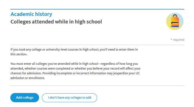This screenshot has height=107, width=194.
Task: Click the words admission or enrollment.
Action: (x=28, y=78)
